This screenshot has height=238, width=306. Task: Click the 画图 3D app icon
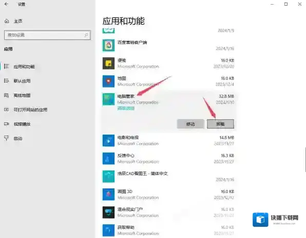(x=108, y=194)
